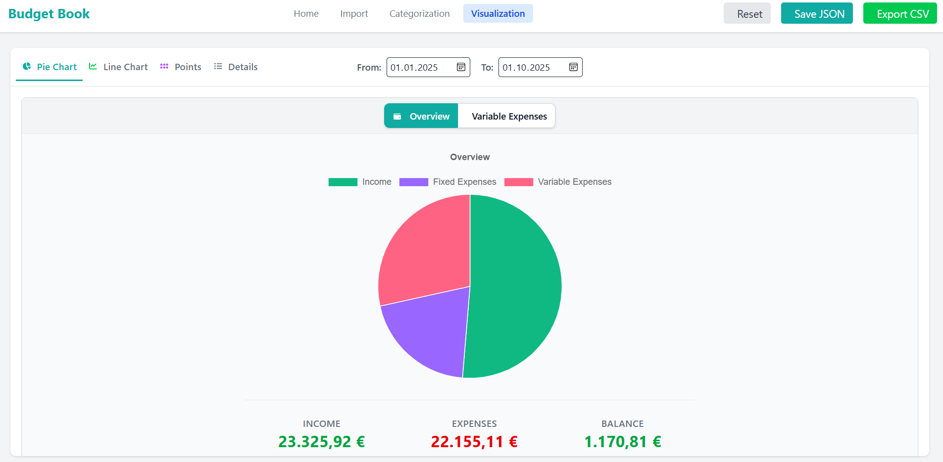Open the Categorization page
Screen dimensions: 943x462
click(419, 14)
